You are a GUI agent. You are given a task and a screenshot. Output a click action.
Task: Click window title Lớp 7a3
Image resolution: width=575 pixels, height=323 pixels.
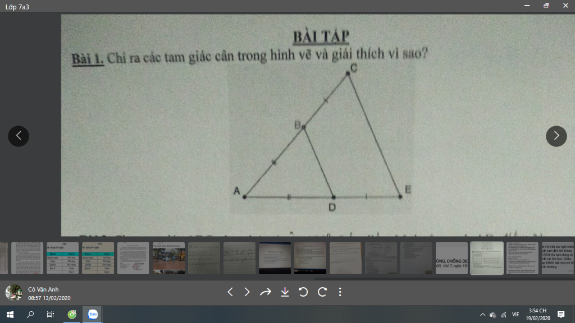tap(17, 7)
